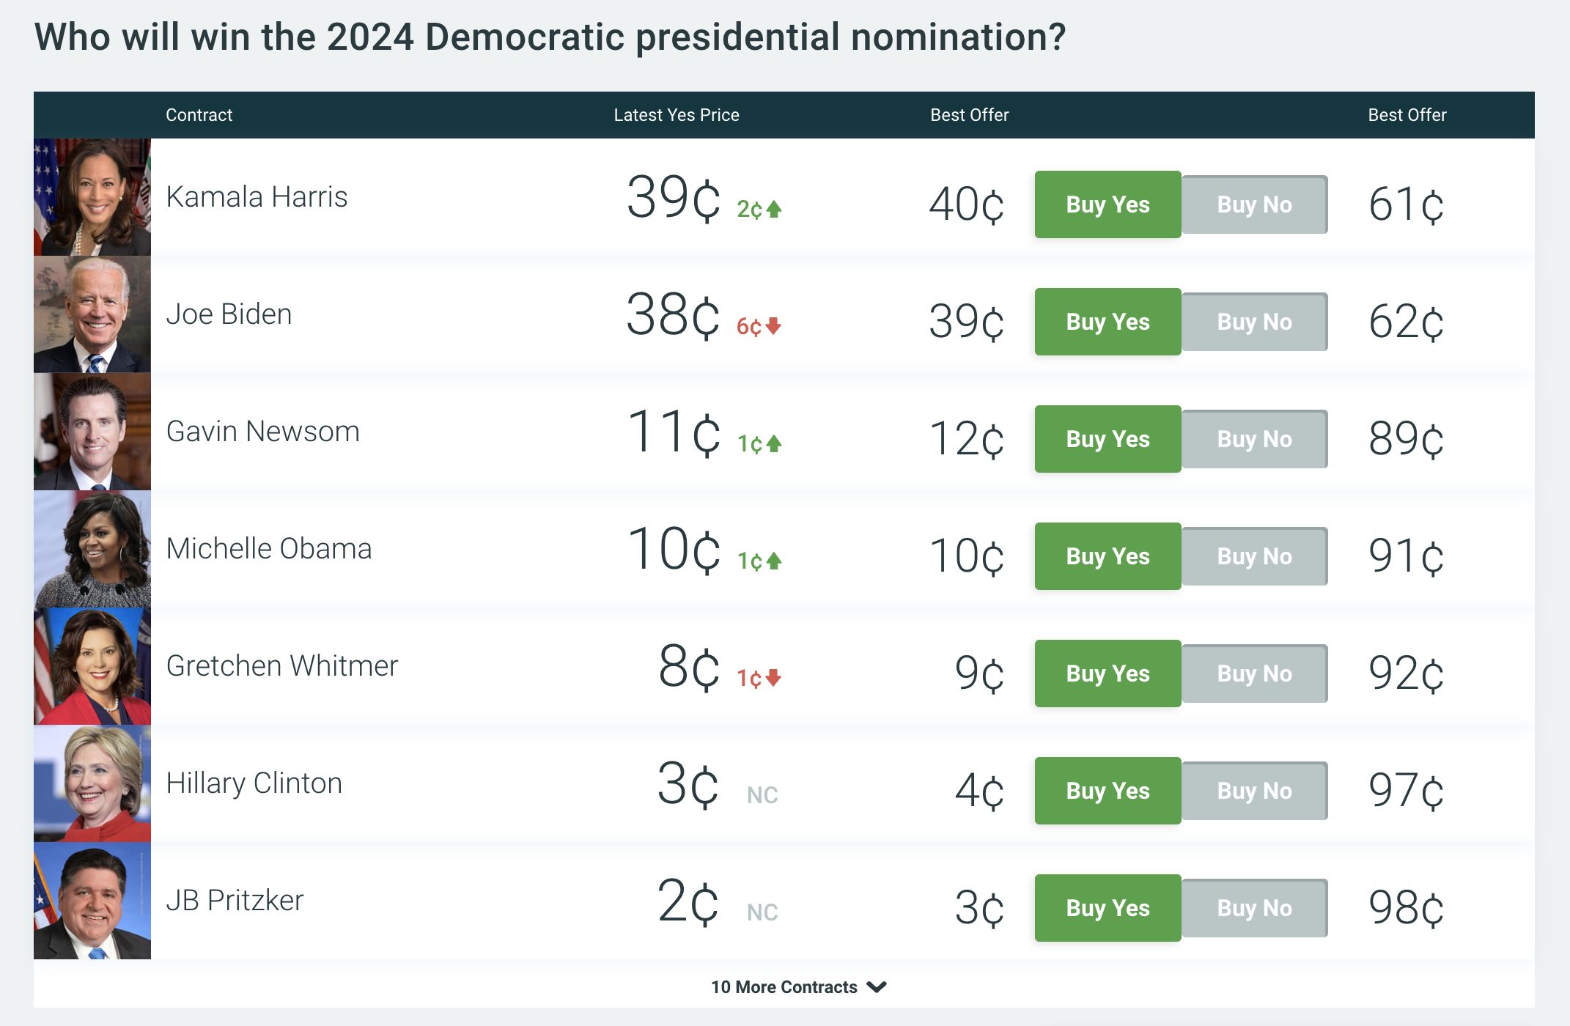Click Joe Biden's portrait thumbnail
The height and width of the screenshot is (1026, 1570).
tap(92, 314)
